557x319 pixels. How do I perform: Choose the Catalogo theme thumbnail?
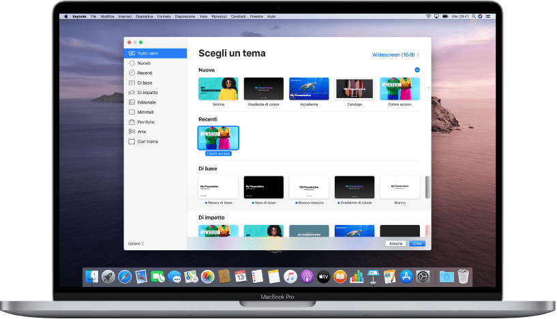(355, 89)
